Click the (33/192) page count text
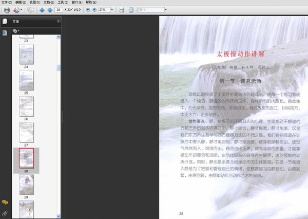 point(73,9)
